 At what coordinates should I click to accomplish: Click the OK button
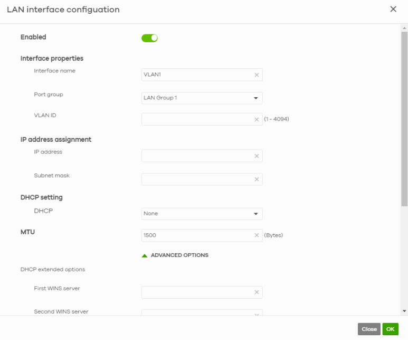390,329
